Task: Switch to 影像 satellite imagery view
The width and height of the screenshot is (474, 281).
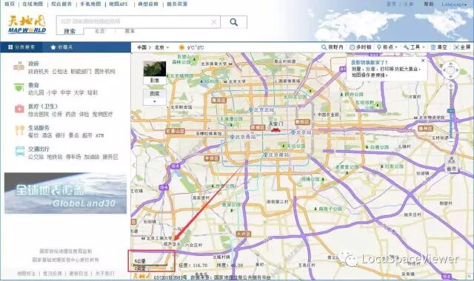Action: click(x=155, y=72)
